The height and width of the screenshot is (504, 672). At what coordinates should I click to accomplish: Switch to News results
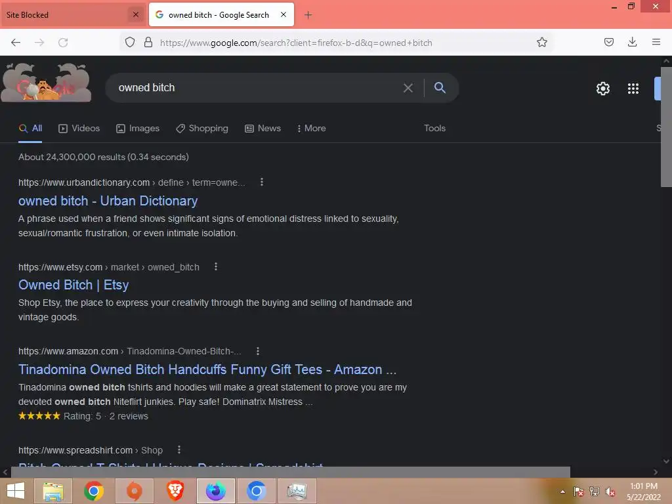[x=262, y=128]
